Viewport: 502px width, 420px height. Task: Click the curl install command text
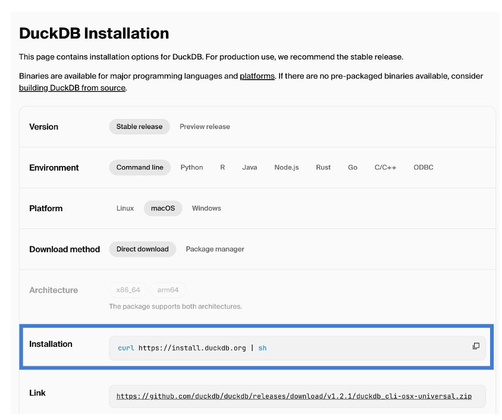pos(192,348)
